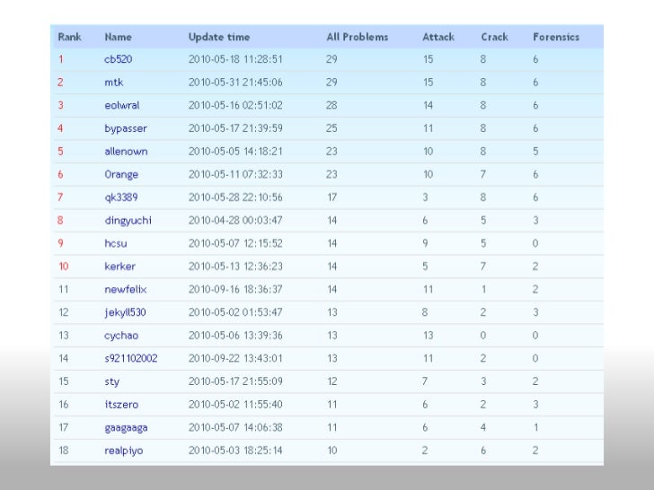
Task: Select update time 2010-05-03 18:25:14
Action: tap(235, 451)
